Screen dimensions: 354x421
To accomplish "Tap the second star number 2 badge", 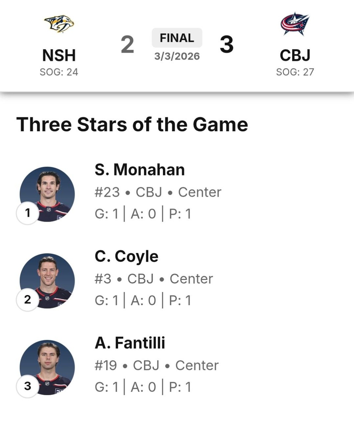I will pos(28,300).
